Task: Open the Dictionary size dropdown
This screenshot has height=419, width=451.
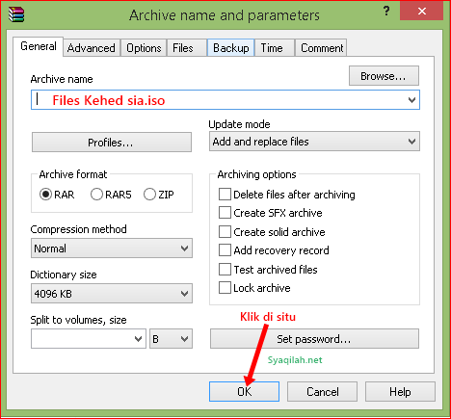Action: coord(112,294)
